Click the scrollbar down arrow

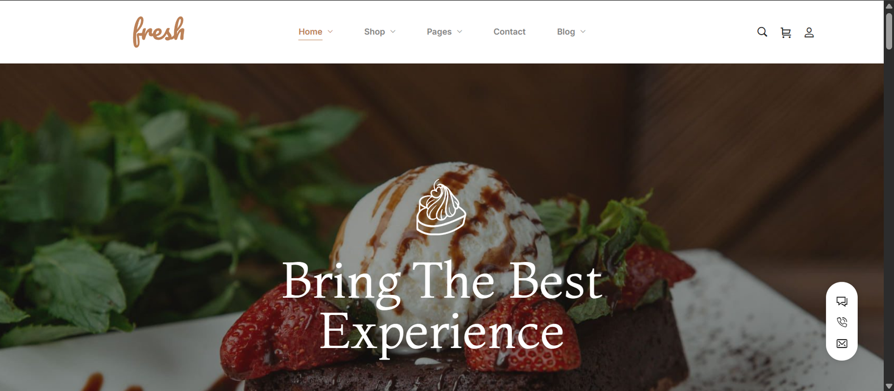tap(889, 386)
